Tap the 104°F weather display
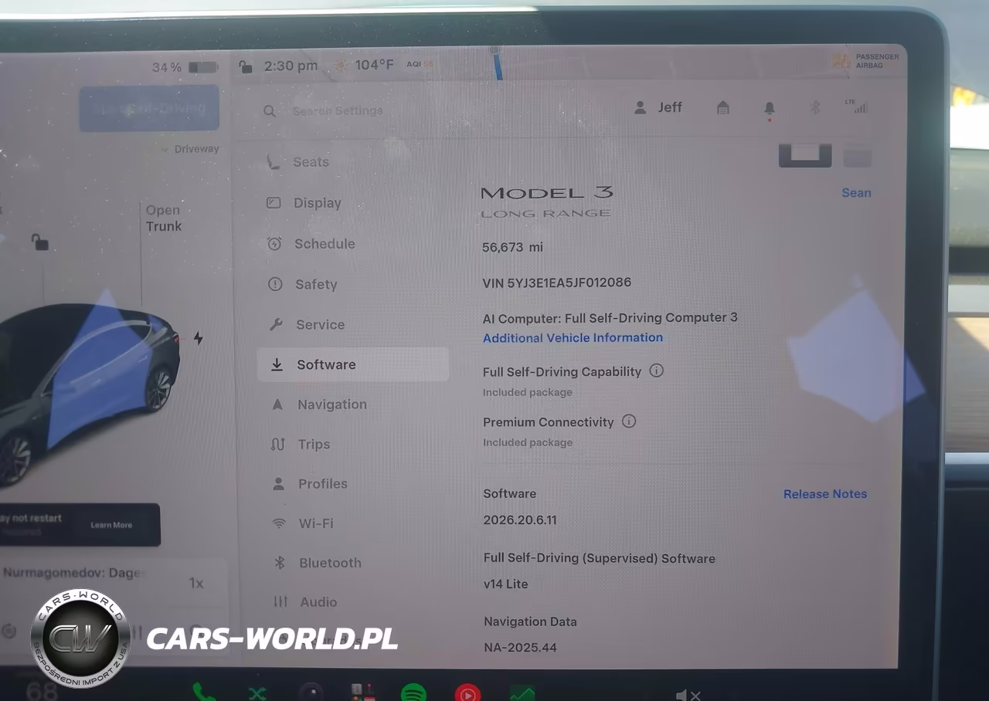 click(364, 66)
